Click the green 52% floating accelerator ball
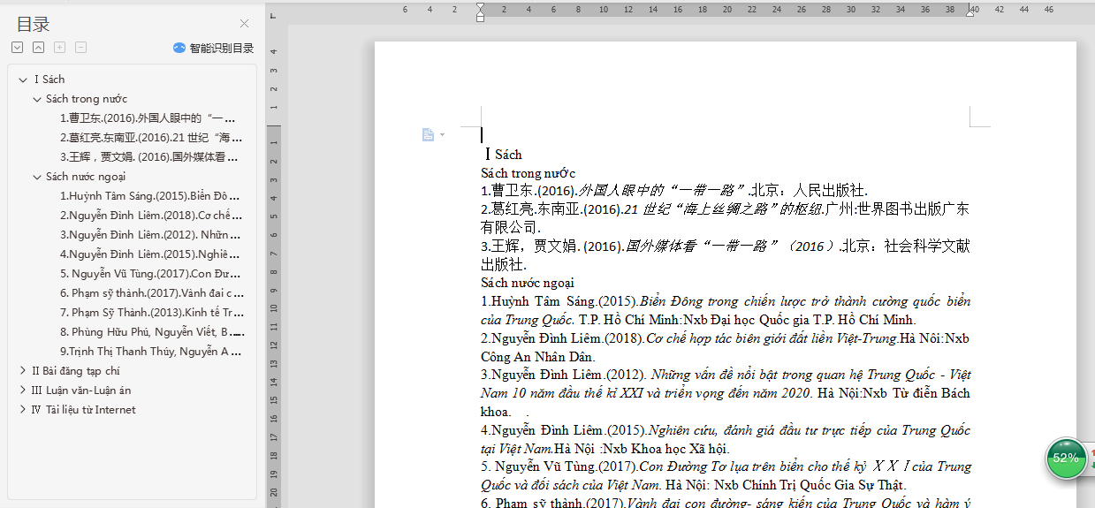 1066,458
